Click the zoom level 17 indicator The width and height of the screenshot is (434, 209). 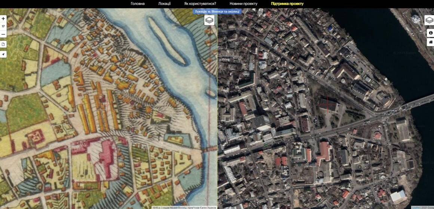3,26
